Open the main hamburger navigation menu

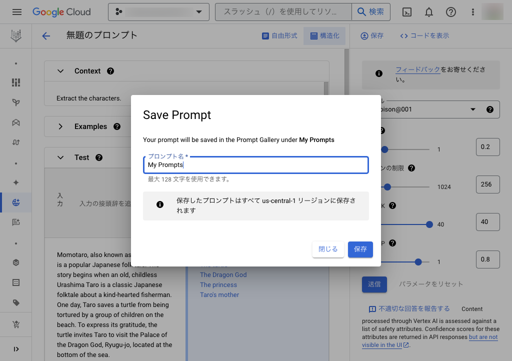coord(17,12)
